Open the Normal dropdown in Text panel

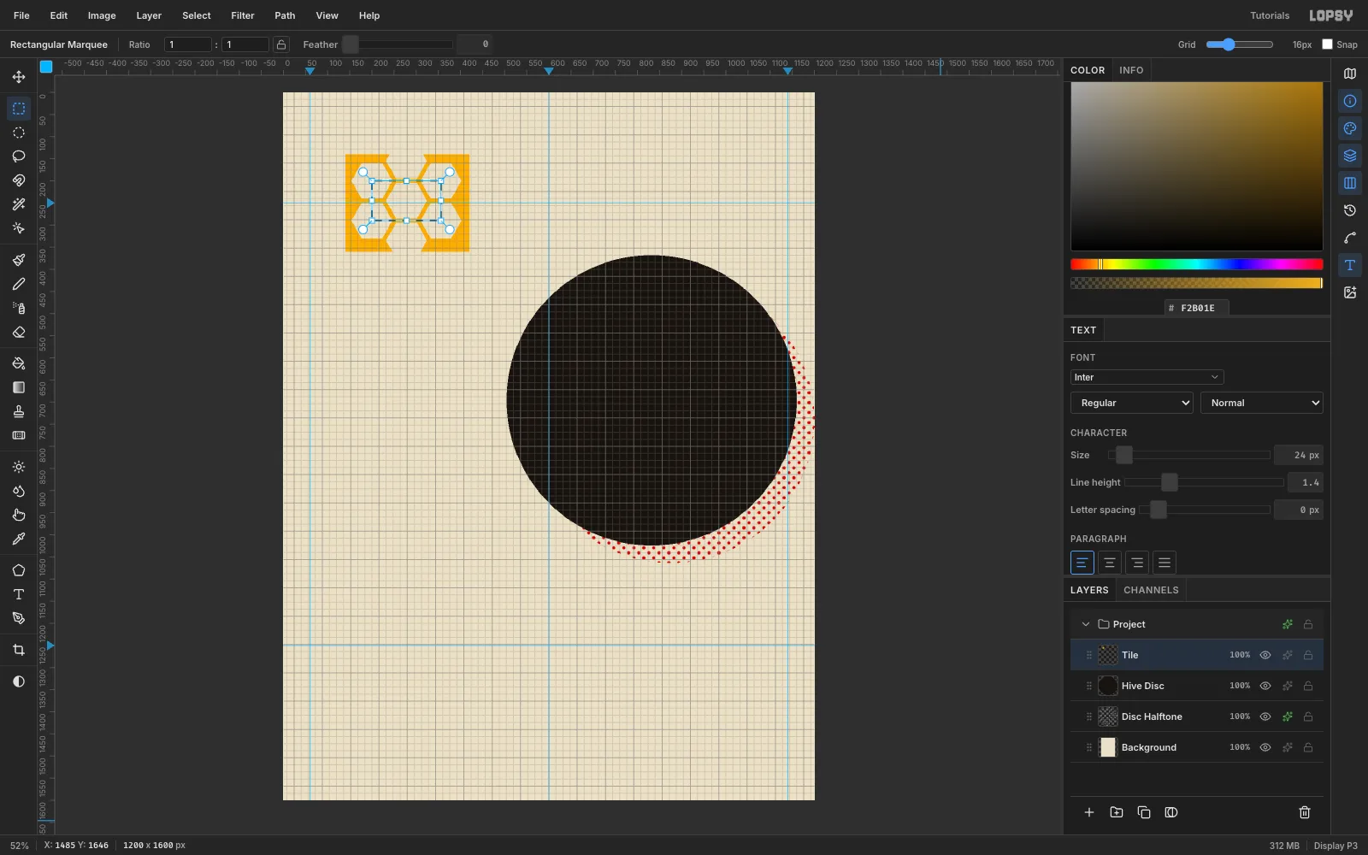pyautogui.click(x=1262, y=403)
